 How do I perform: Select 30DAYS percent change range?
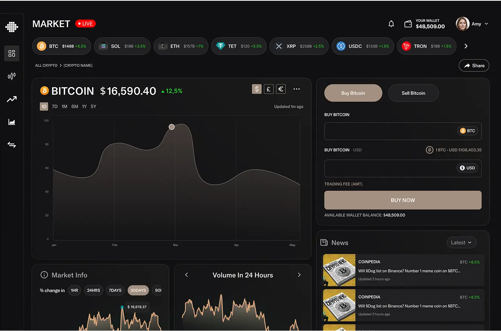click(138, 290)
